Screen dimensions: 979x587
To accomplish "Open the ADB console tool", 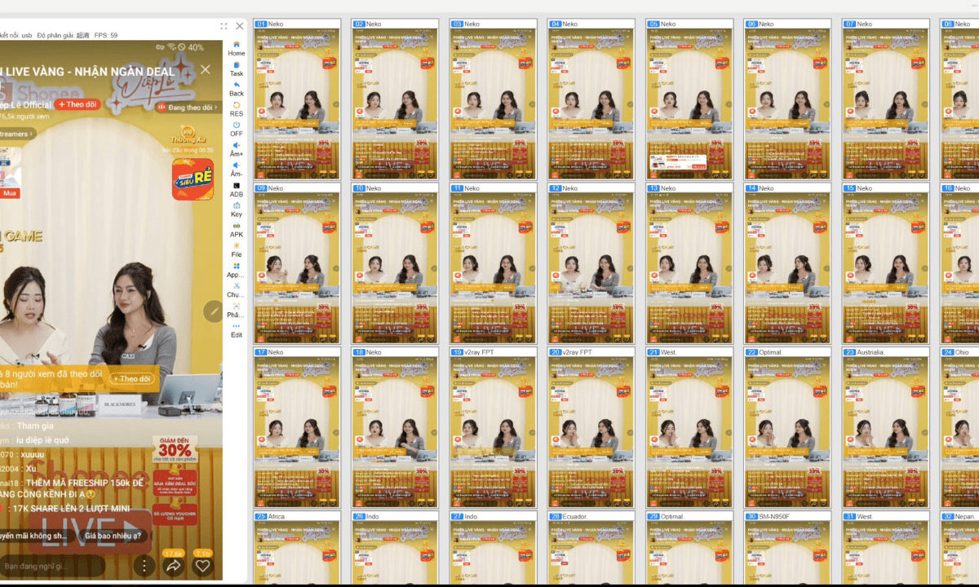I will [x=237, y=189].
